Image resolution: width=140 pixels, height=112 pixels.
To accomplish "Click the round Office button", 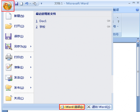I will click(x=8, y=6).
